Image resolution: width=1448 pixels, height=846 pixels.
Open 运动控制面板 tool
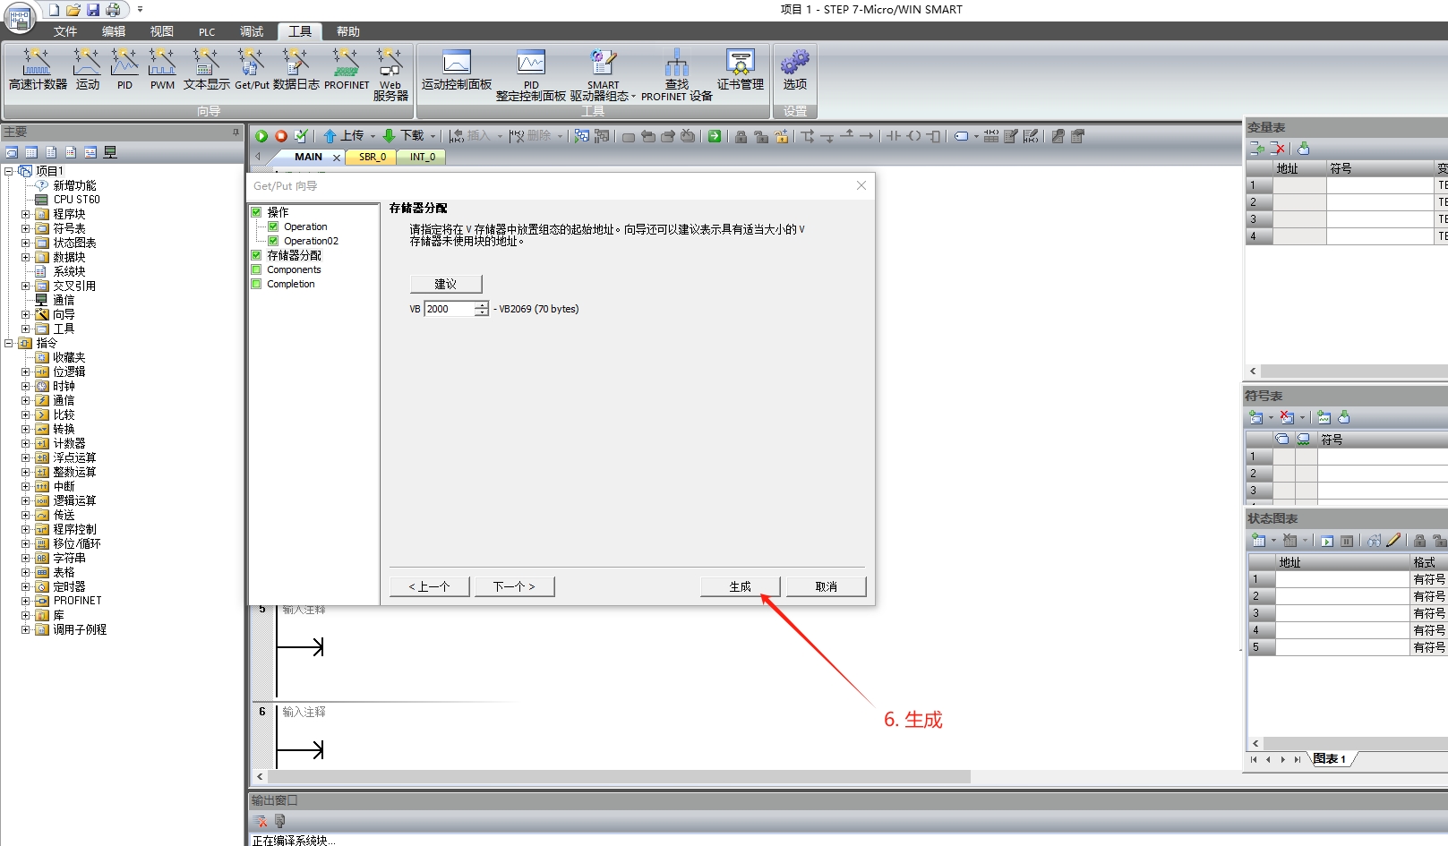457,70
